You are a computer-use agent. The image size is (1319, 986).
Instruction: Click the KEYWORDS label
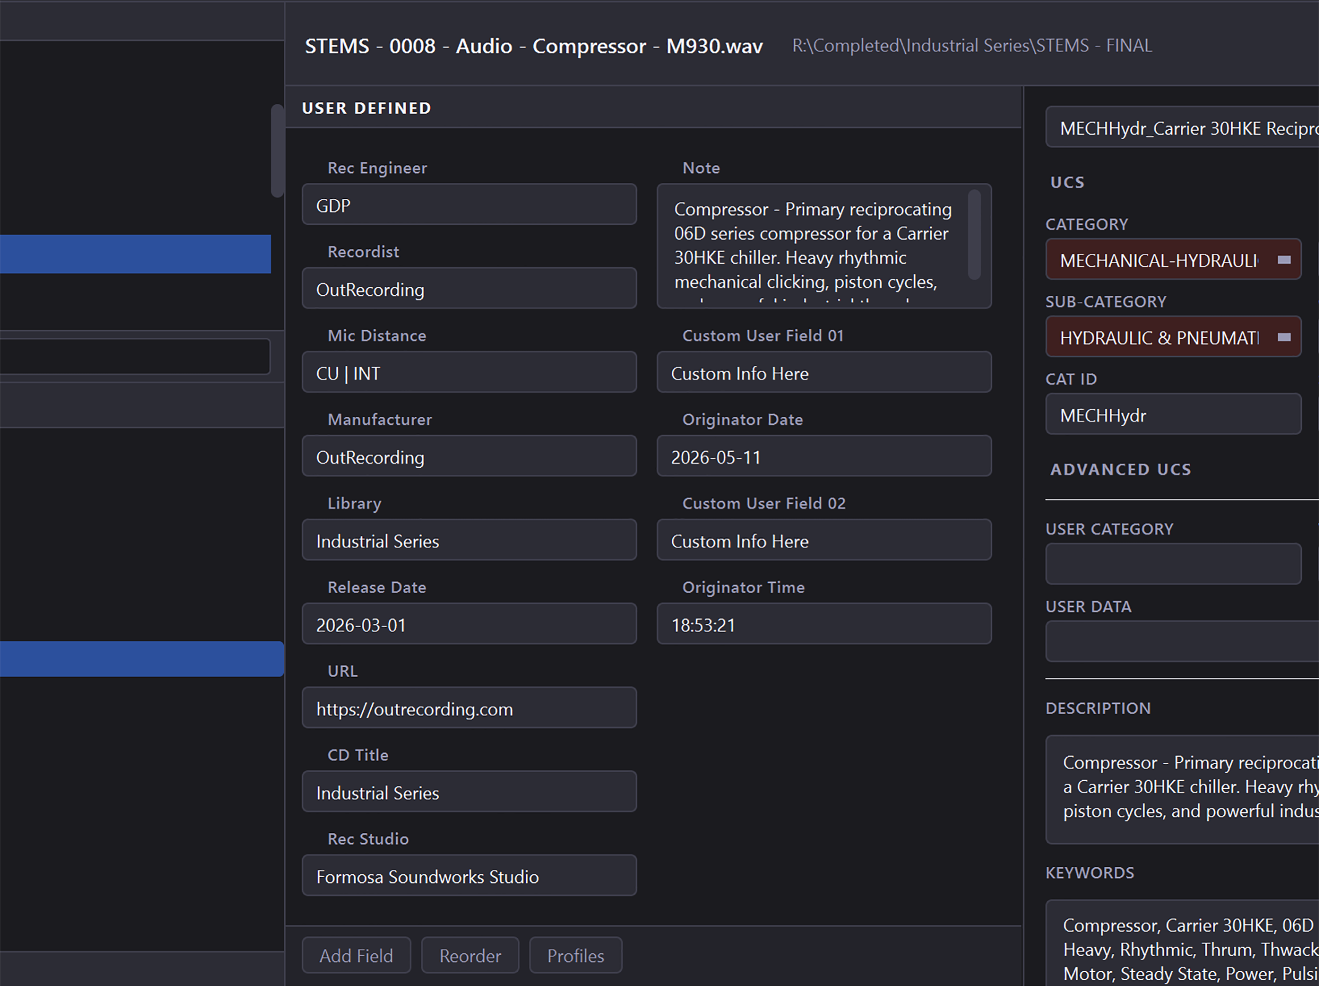(1090, 872)
